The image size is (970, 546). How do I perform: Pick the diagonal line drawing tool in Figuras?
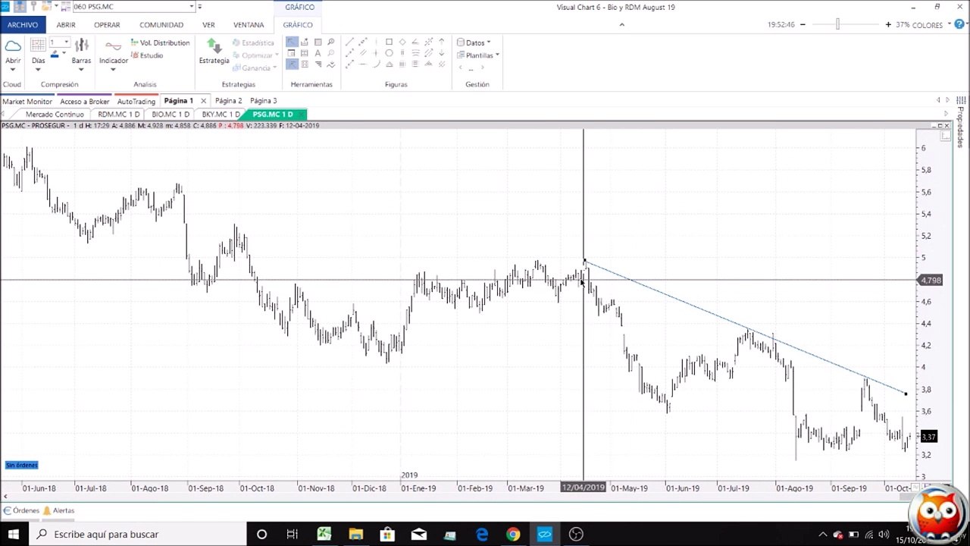coord(349,42)
